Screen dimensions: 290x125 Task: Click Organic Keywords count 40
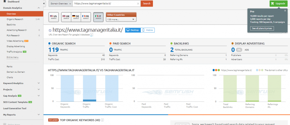[x=103, y=55]
